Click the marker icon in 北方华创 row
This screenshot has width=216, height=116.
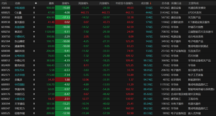[34, 75]
